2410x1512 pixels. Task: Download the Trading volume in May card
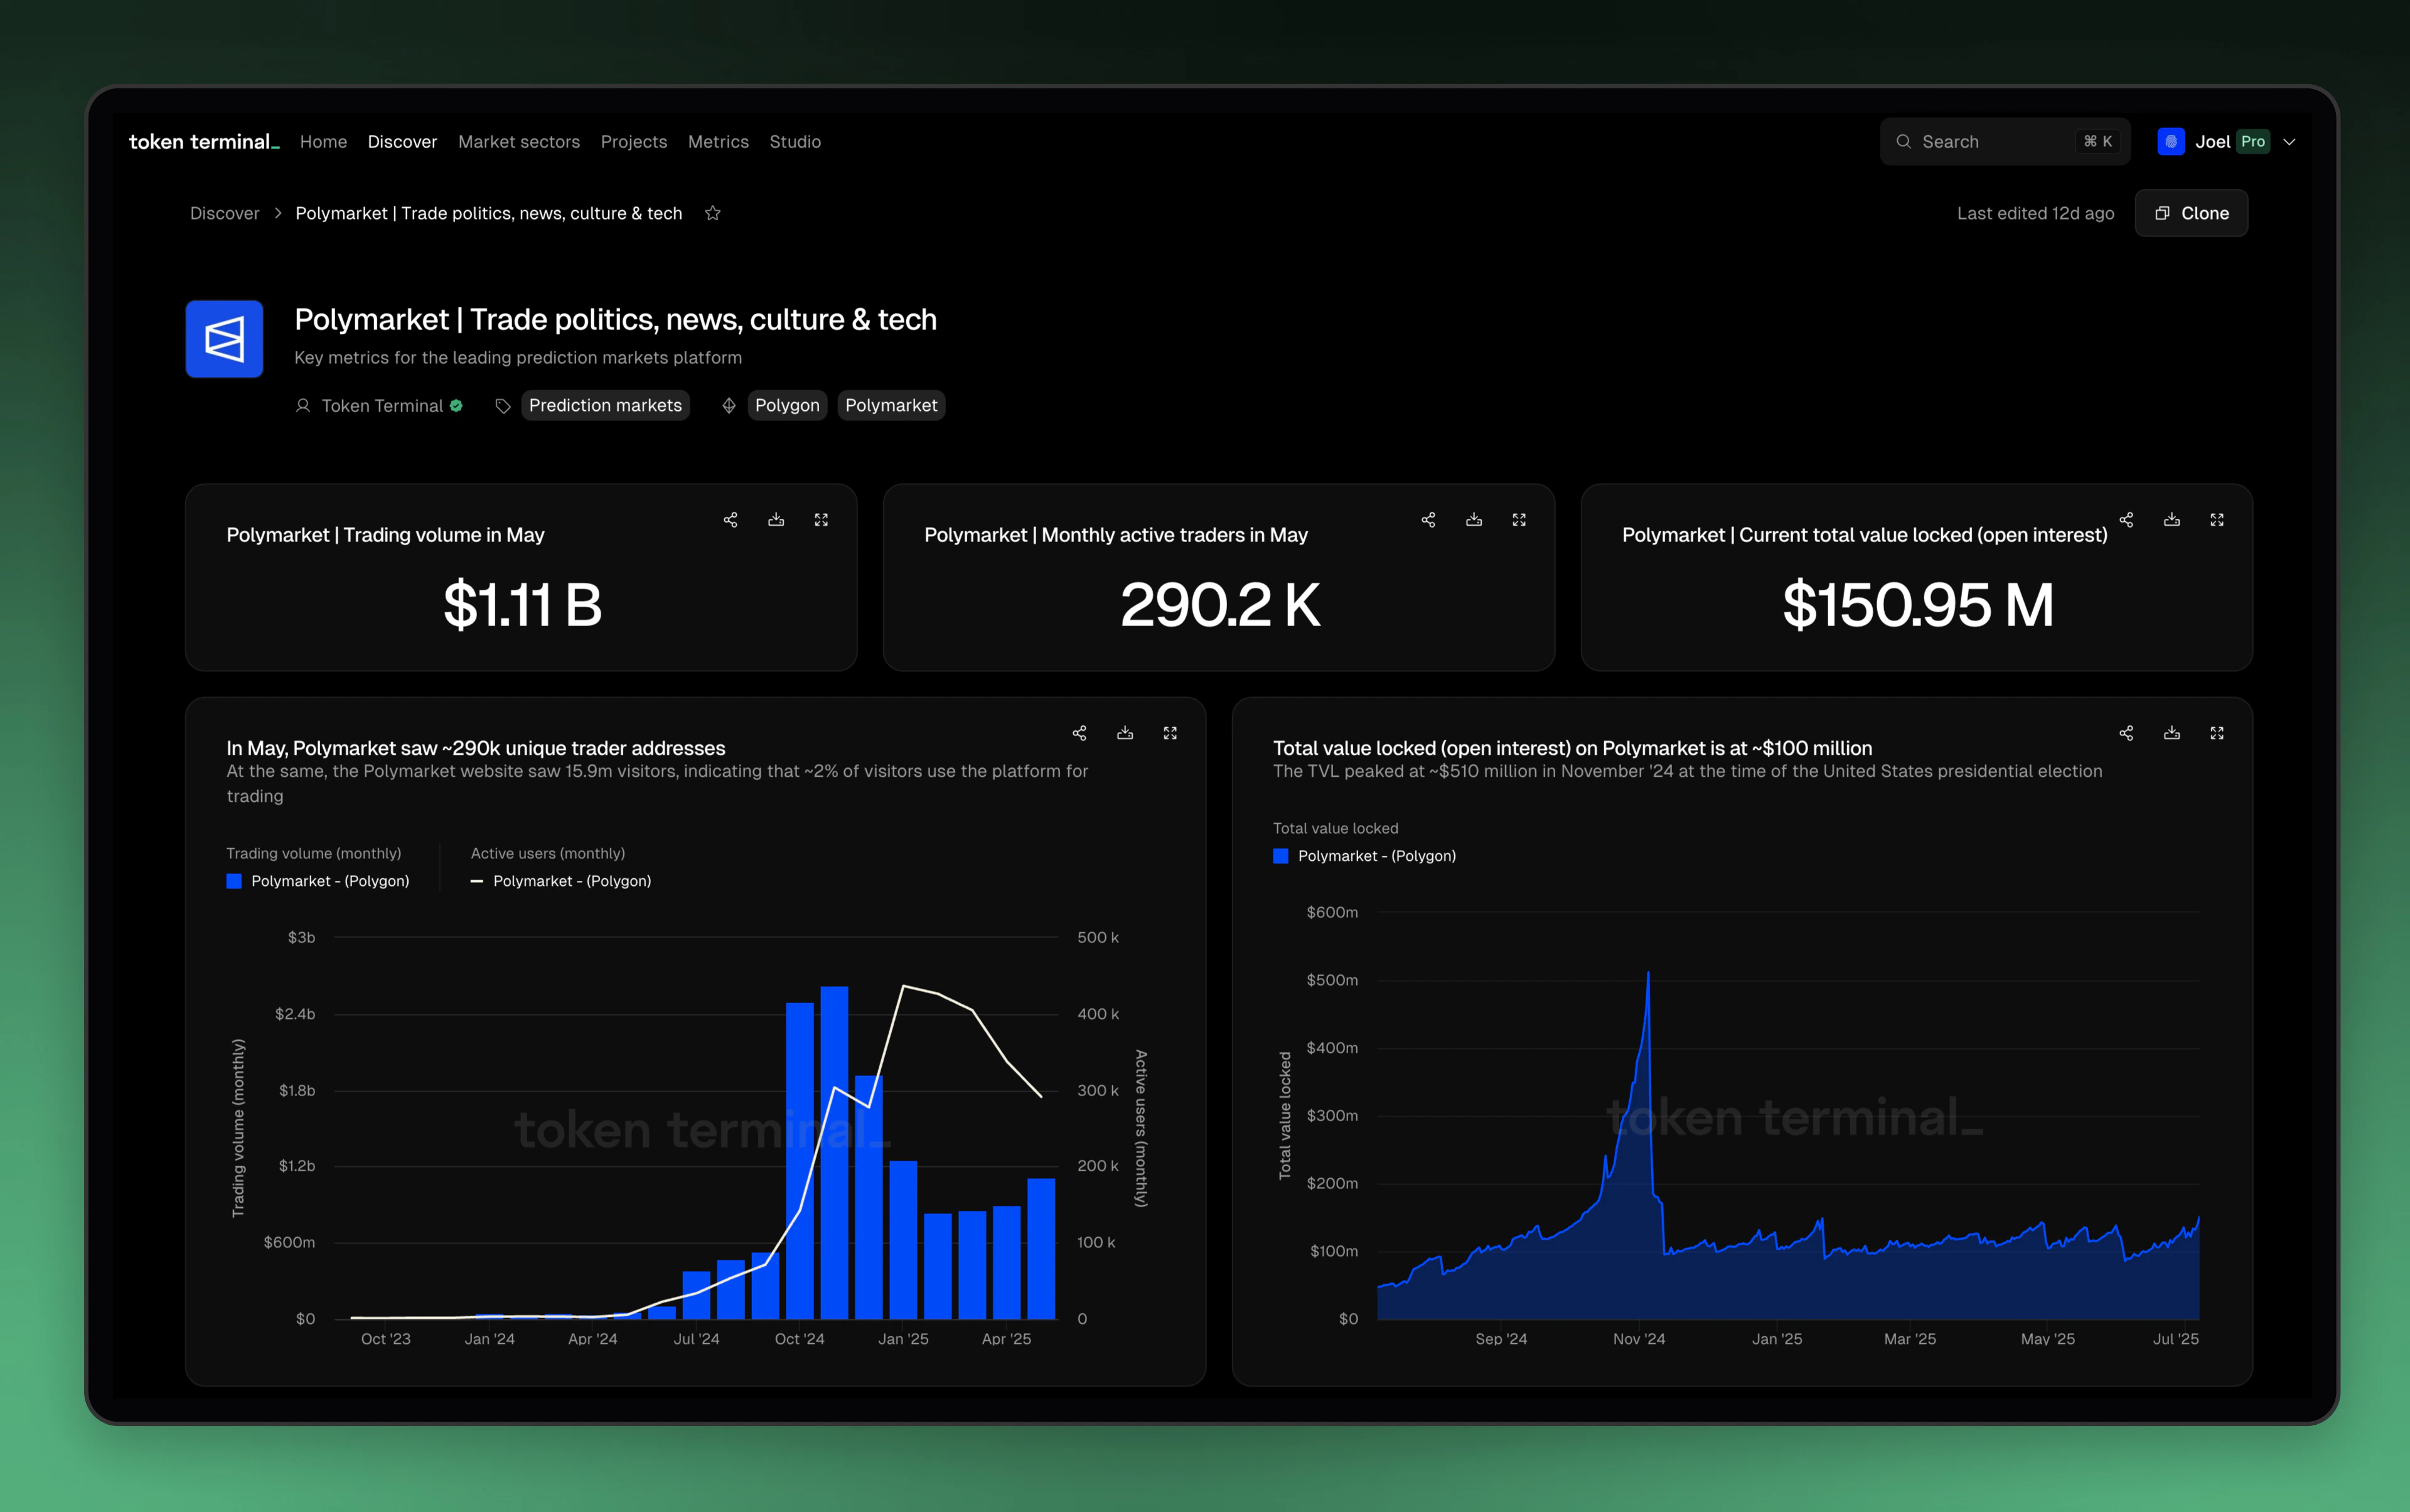[775, 520]
